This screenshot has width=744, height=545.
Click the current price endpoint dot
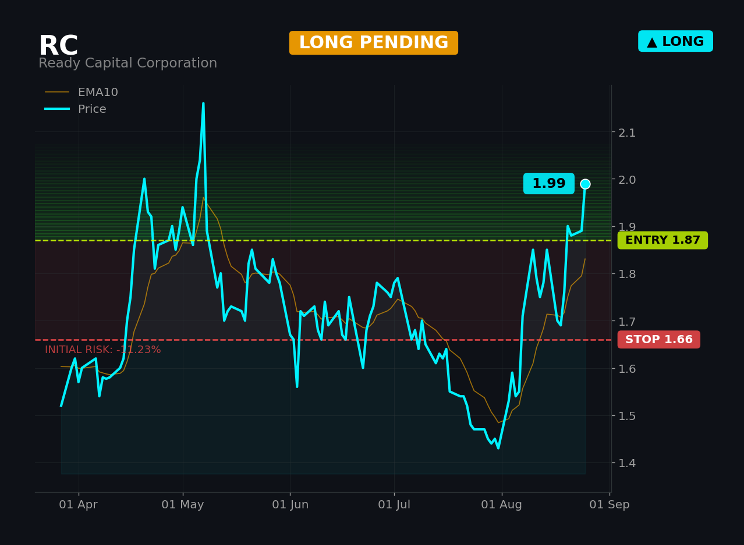585,184
